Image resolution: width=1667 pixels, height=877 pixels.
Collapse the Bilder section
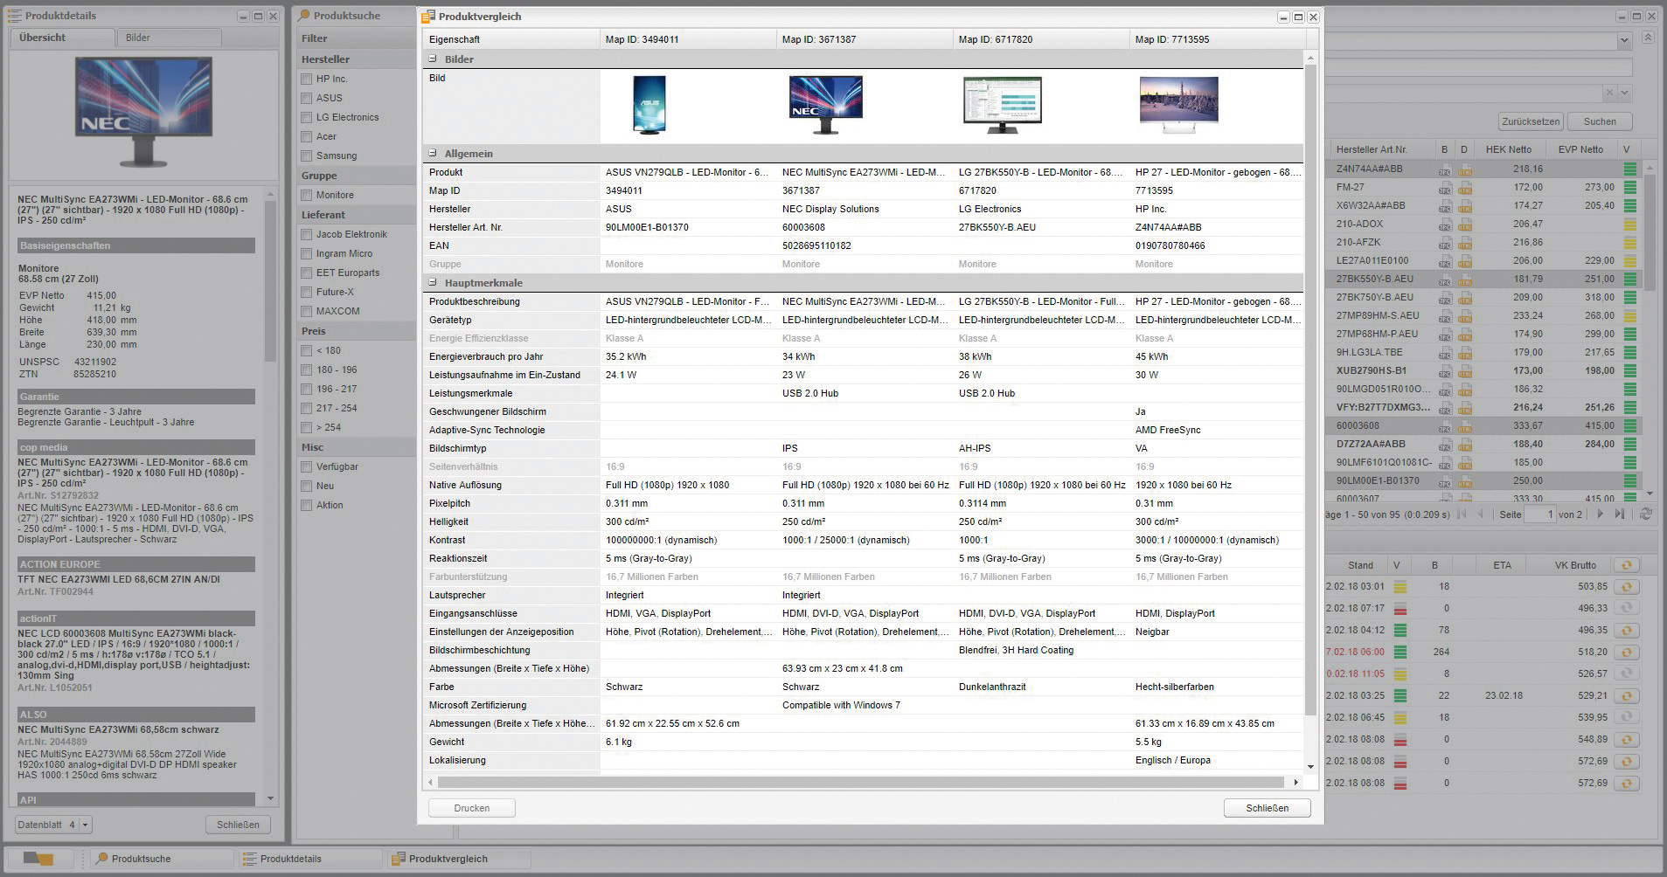point(433,59)
